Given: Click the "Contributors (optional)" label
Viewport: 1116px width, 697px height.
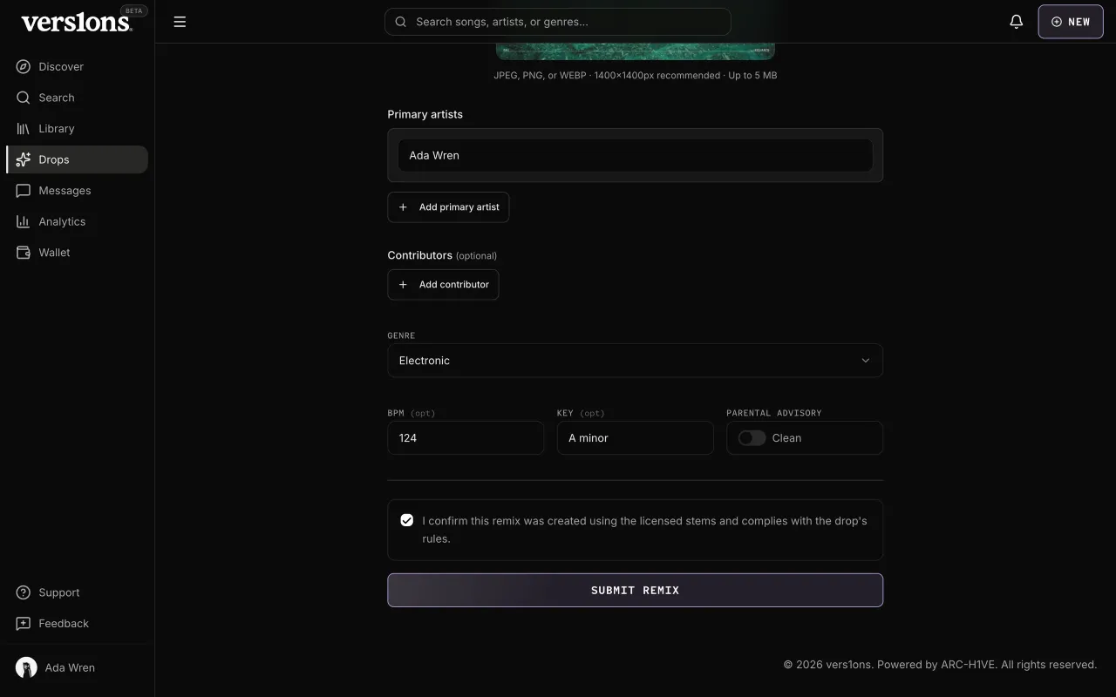Looking at the screenshot, I should 442,255.
